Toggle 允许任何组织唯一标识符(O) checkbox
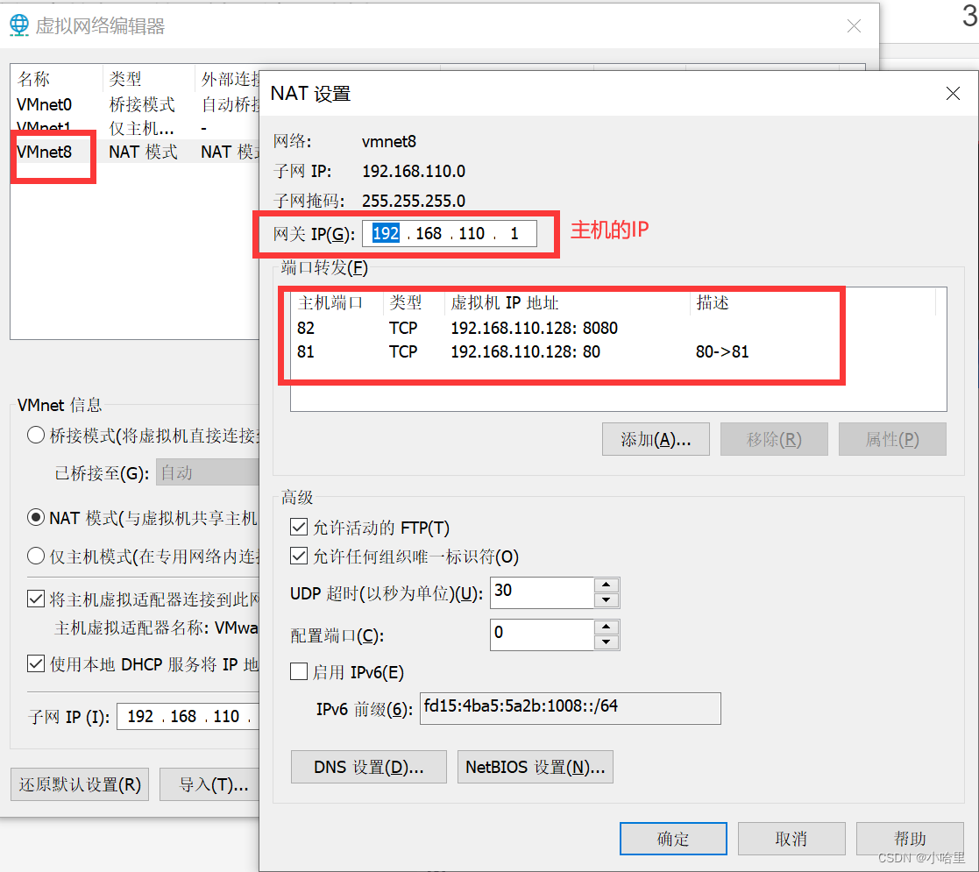 pos(299,557)
